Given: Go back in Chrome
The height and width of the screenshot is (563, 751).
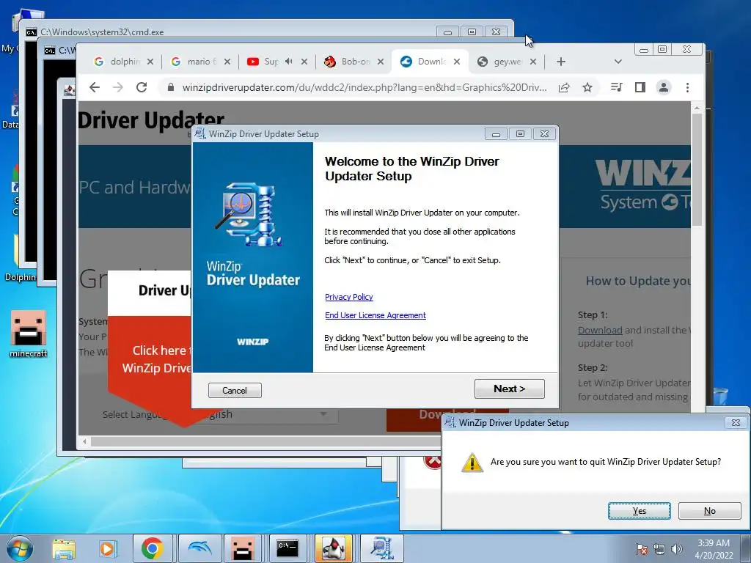Looking at the screenshot, I should (x=95, y=87).
